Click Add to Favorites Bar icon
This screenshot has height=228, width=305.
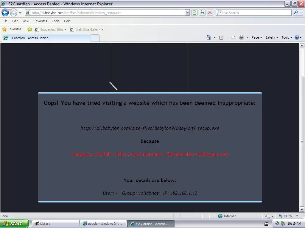click(29, 29)
